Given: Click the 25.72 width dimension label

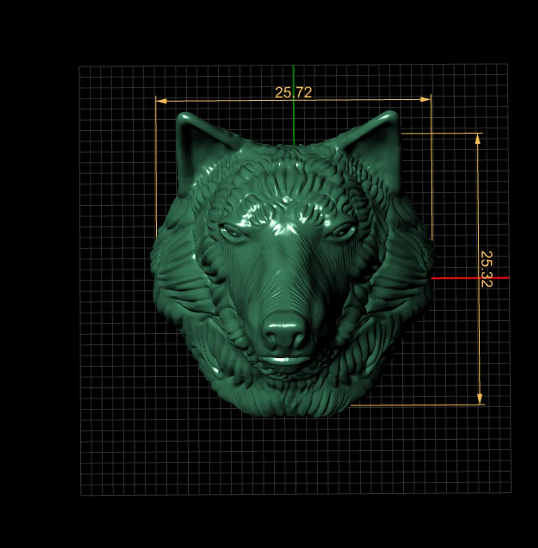Looking at the screenshot, I should (x=293, y=92).
